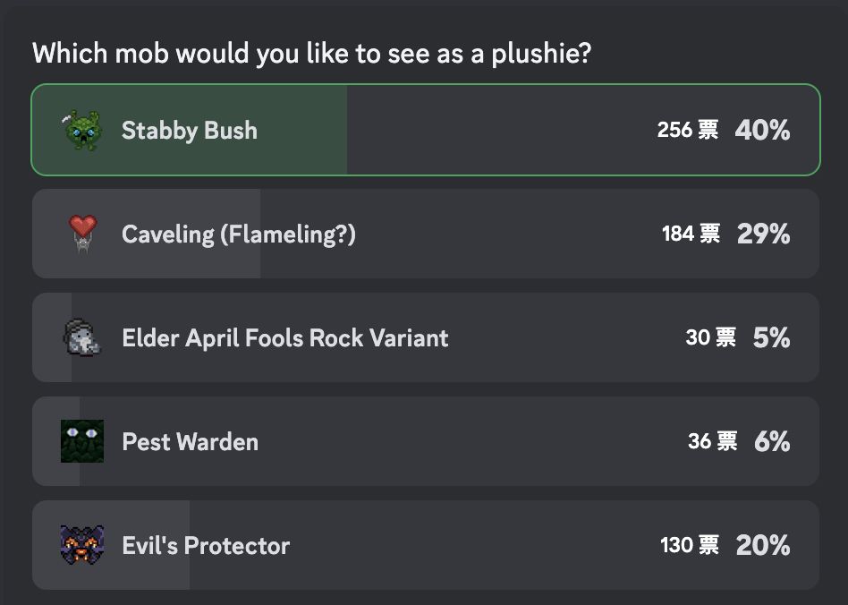
Task: Select the Pest Warden answer text
Action: tap(191, 441)
